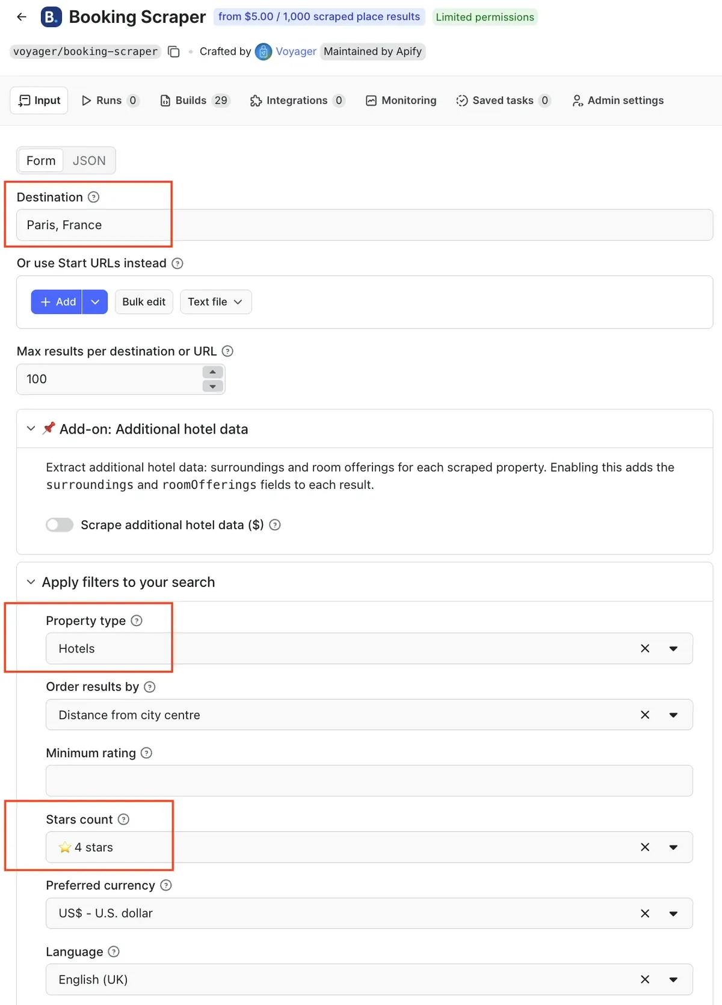
Task: Clear the Hotels property type selection
Action: (645, 648)
